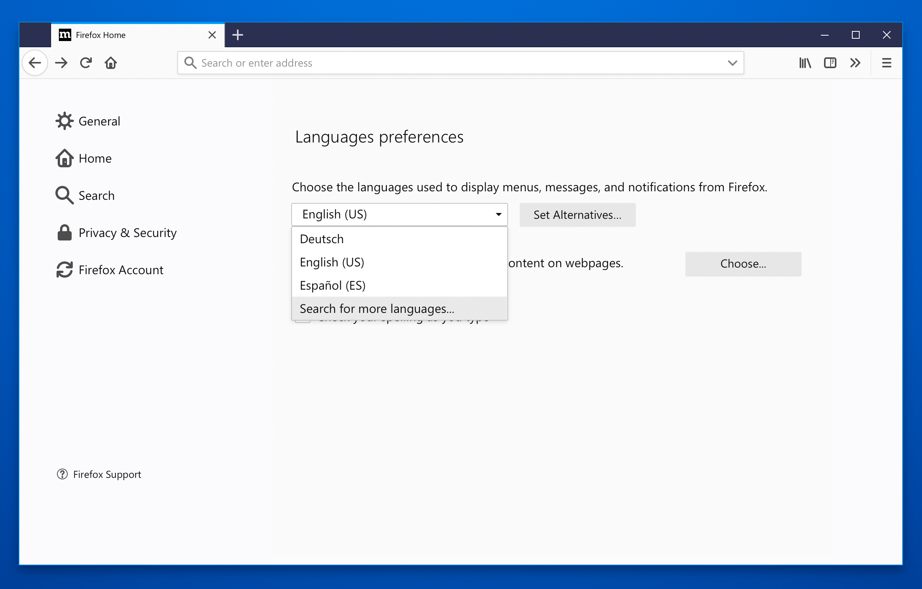Open Privacy & Security settings category
This screenshot has height=589, width=922.
point(127,233)
